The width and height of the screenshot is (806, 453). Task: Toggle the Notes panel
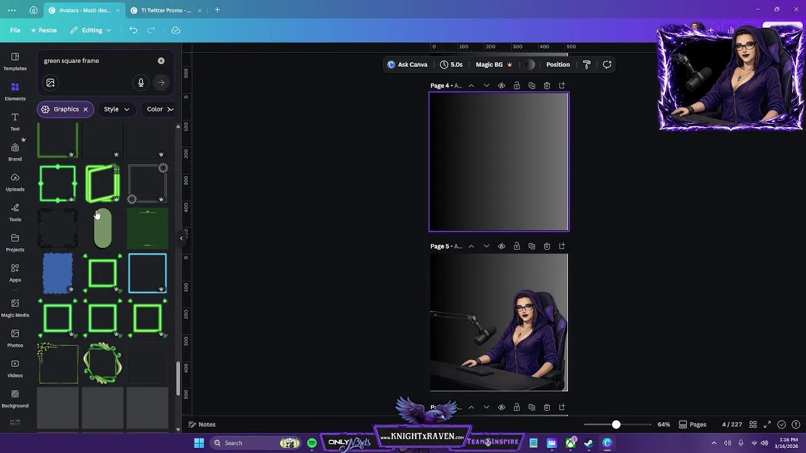(202, 425)
